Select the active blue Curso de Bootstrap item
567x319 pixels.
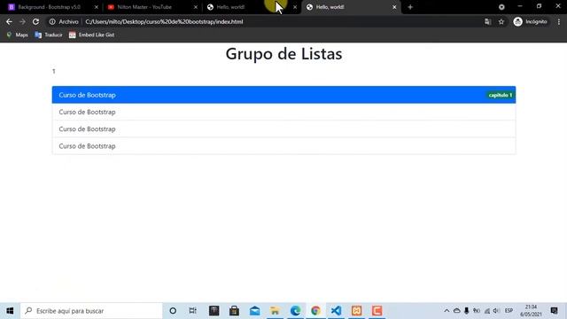coord(283,95)
